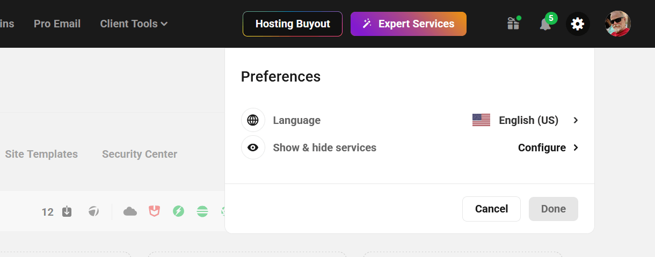Switch to Site Templates tab
The width and height of the screenshot is (655, 257).
pyautogui.click(x=41, y=154)
